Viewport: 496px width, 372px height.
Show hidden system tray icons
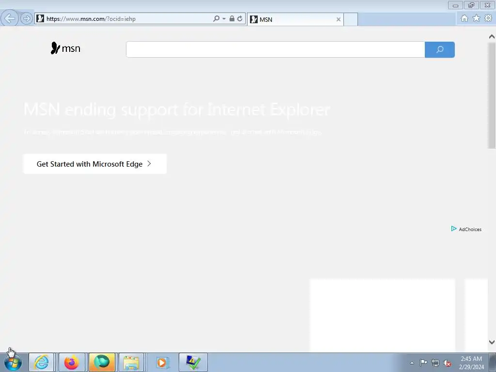click(412, 363)
